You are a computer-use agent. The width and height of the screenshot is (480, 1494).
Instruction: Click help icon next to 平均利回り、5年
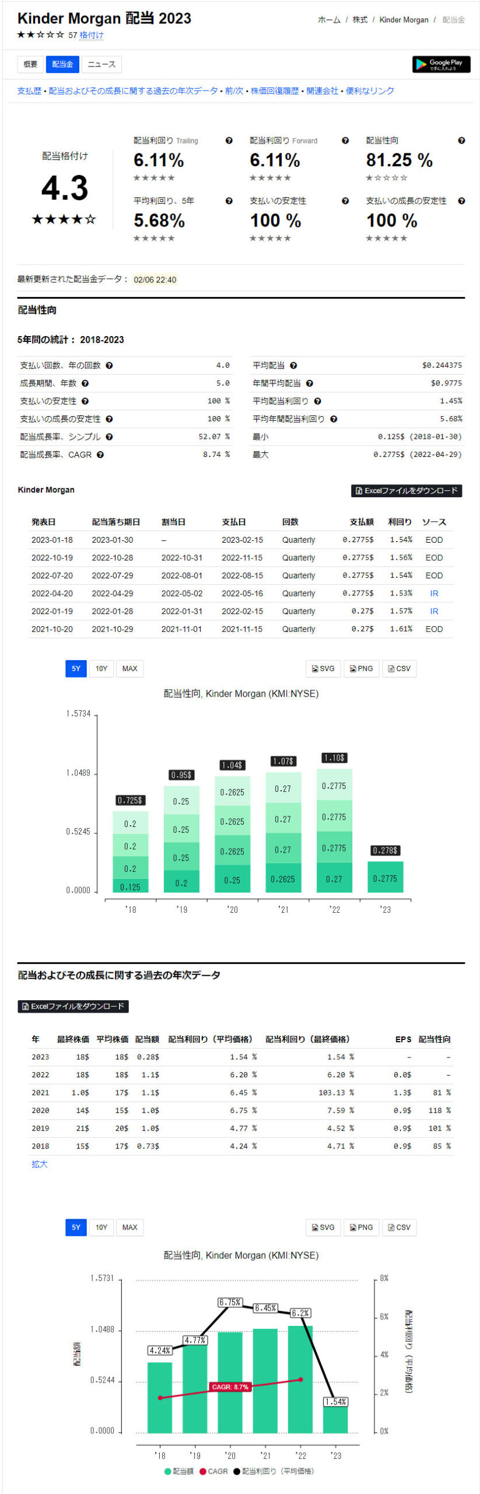229,201
